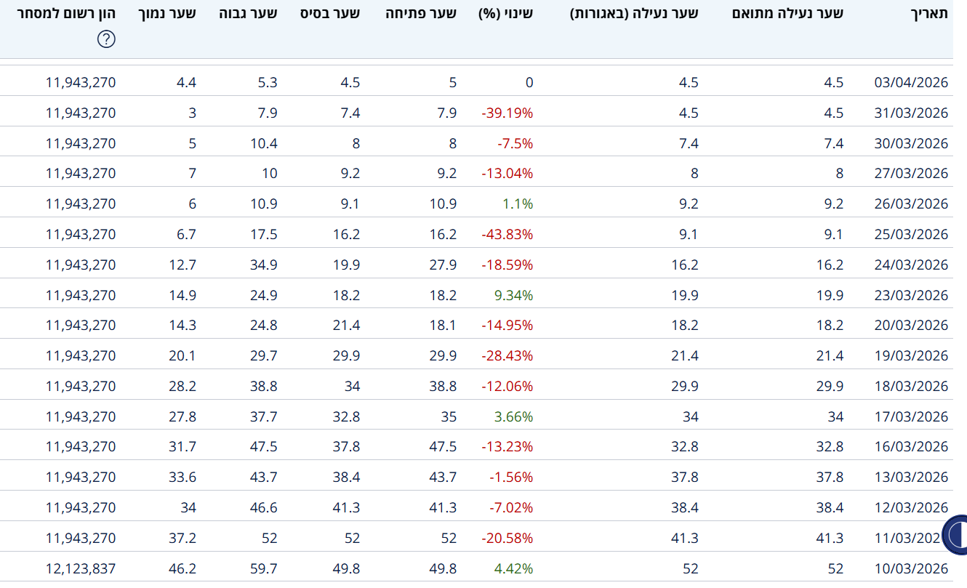Open the accessibility widget at right edge
Screen dimensions: 967x588
(x=956, y=535)
